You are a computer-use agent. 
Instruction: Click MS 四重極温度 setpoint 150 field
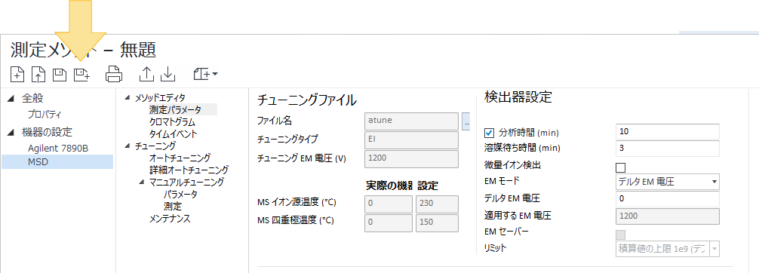click(x=437, y=223)
